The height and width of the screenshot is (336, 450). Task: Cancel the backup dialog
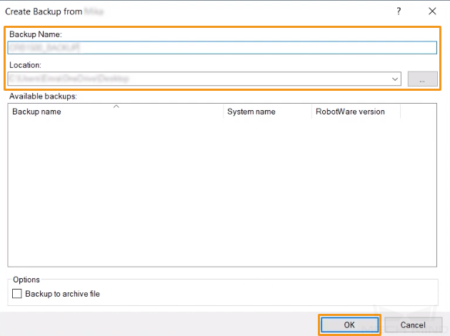[413, 325]
